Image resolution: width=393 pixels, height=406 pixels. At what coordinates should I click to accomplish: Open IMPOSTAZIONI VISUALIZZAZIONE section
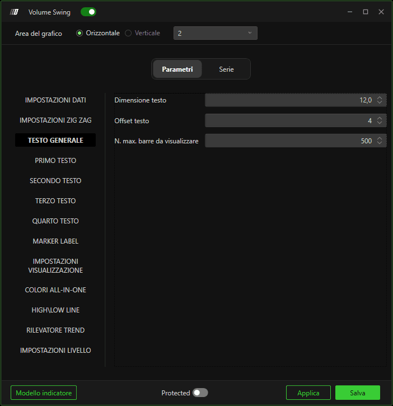click(x=55, y=265)
